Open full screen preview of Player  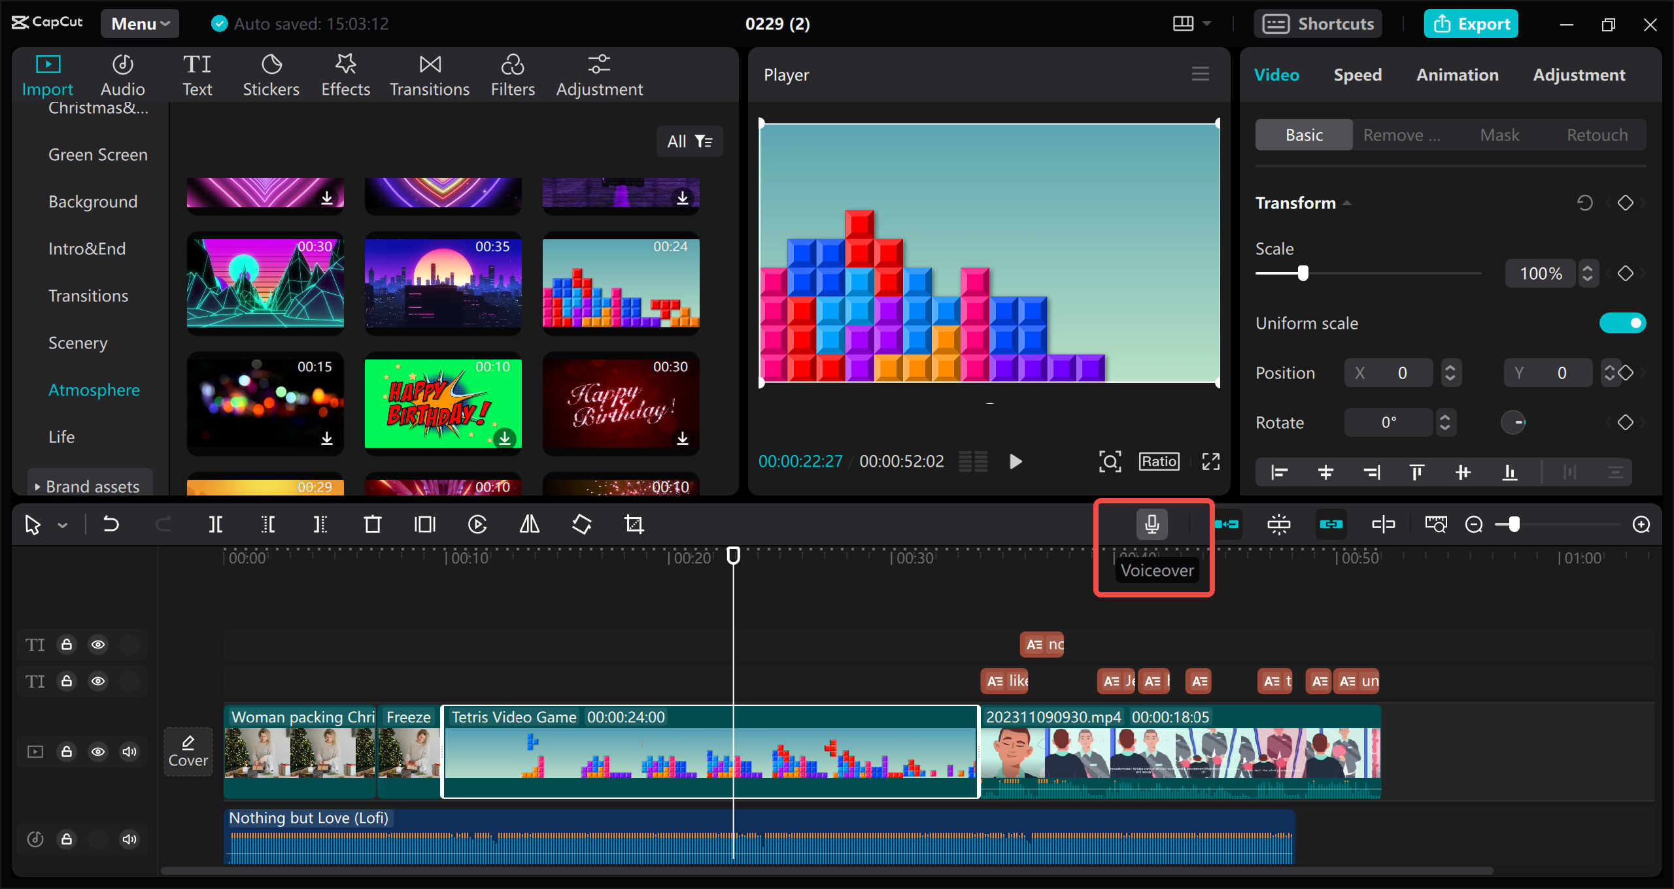1211,461
